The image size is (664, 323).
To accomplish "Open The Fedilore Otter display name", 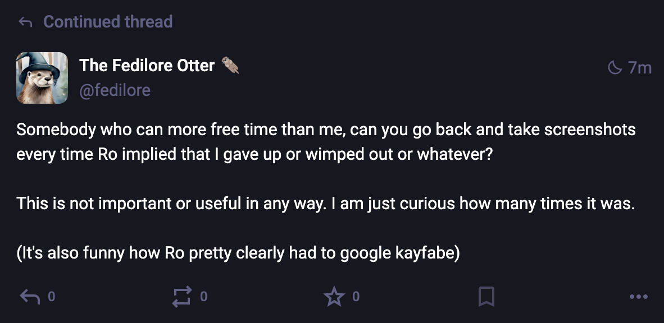I will pos(147,66).
